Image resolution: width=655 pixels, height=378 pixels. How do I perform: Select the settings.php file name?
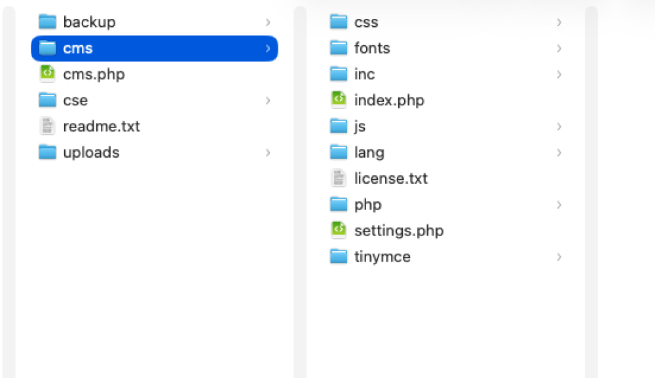click(x=399, y=231)
